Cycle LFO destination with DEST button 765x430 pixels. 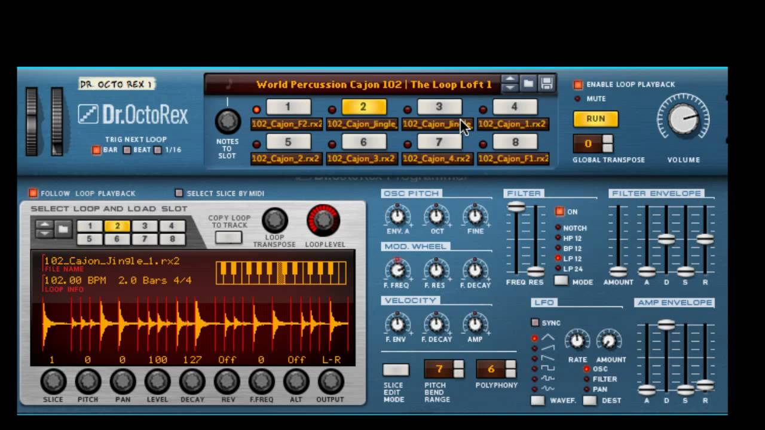click(x=590, y=400)
